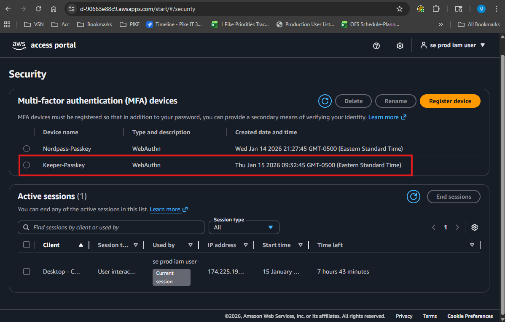The width and height of the screenshot is (505, 322).
Task: Open the Bookmarks folder in bookmarks bar
Action: tap(95, 24)
